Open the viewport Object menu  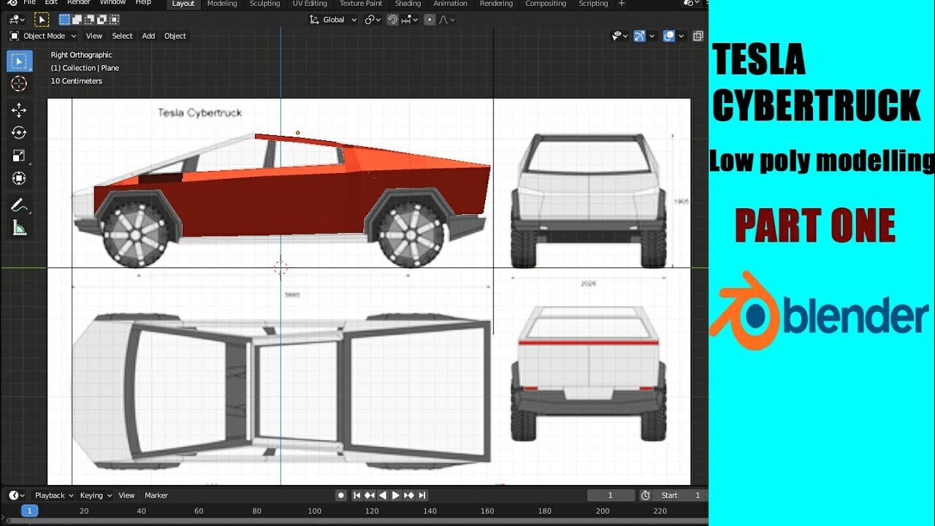pyautogui.click(x=175, y=36)
